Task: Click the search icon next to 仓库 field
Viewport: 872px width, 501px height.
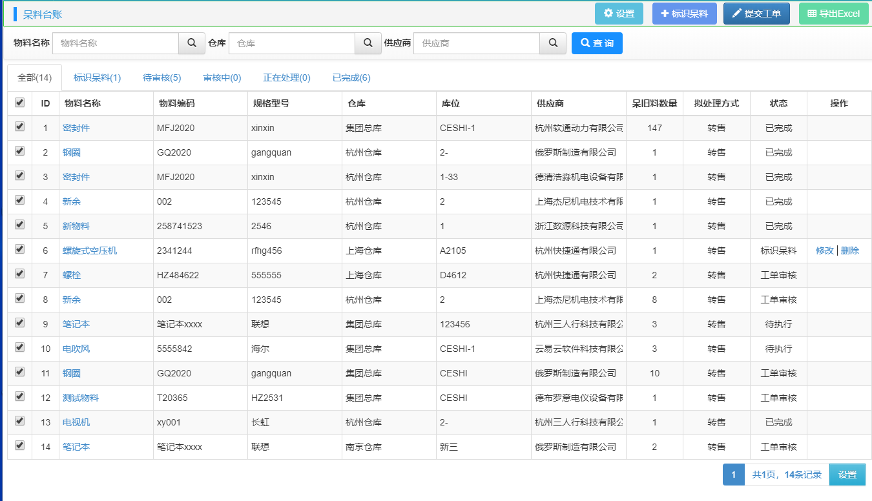Action: tap(368, 43)
